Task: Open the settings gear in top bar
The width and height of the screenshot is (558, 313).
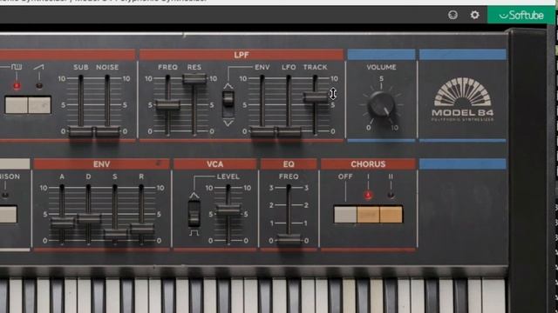Action: click(474, 15)
